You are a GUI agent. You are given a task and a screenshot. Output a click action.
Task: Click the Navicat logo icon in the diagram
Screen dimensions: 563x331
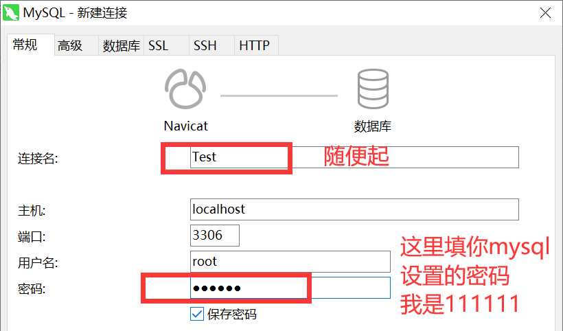click(x=185, y=89)
